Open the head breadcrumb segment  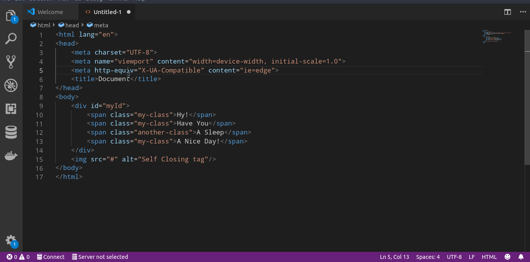point(69,25)
